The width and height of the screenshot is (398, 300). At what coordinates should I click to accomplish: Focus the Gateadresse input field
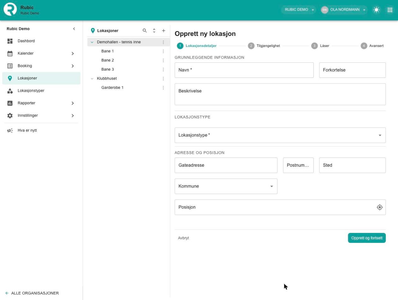pyautogui.click(x=226, y=165)
